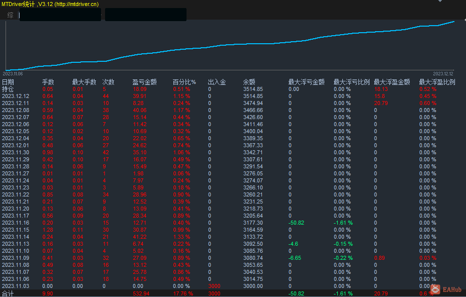Click the 最大浮盈比例 column header
The width and height of the screenshot is (466, 297).
(x=437, y=82)
